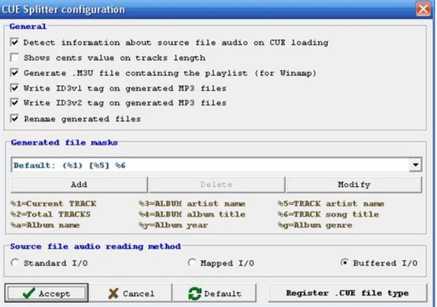
Task: Uncheck Generate .M3U file playlist option
Action: (x=15, y=73)
